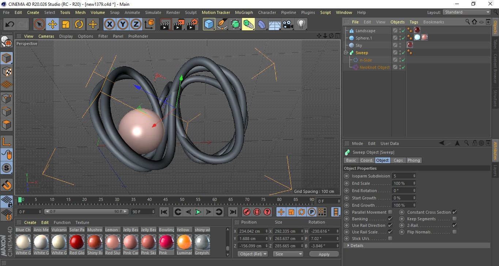
Task: Select the NeoKnot Object in object tree
Action: point(374,67)
